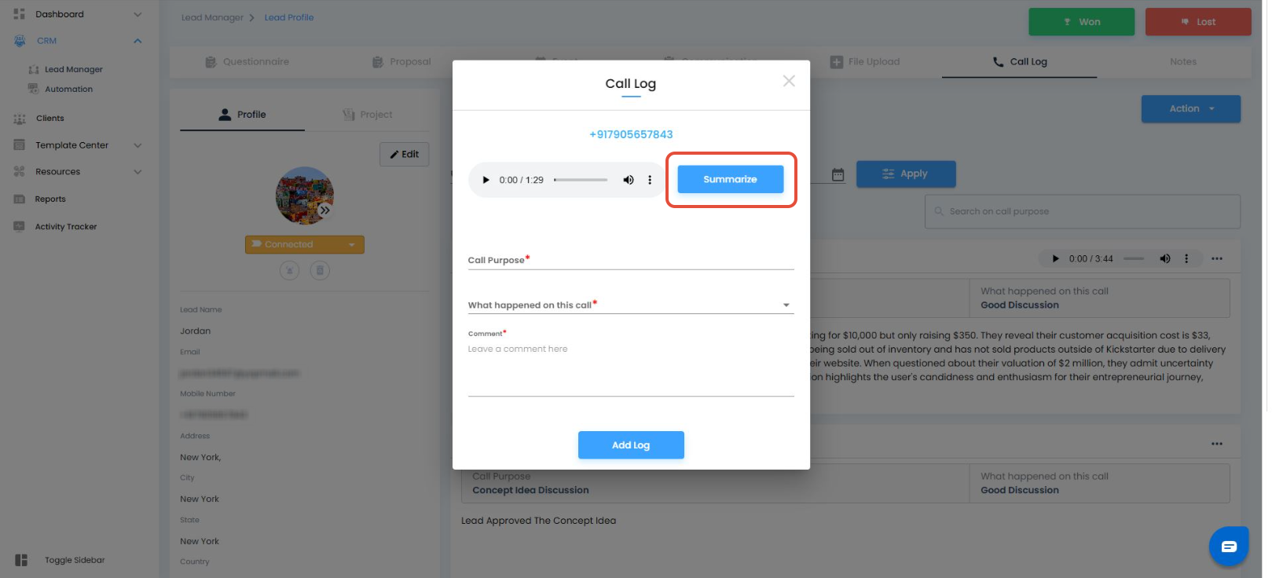Open the Connected status dropdown

[x=351, y=245]
